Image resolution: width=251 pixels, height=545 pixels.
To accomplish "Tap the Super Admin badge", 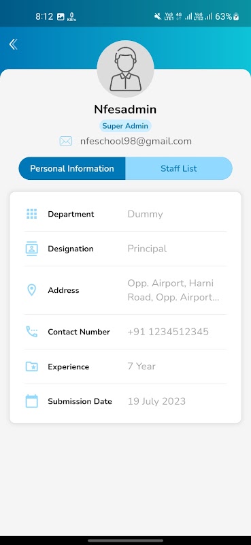I will point(125,126).
